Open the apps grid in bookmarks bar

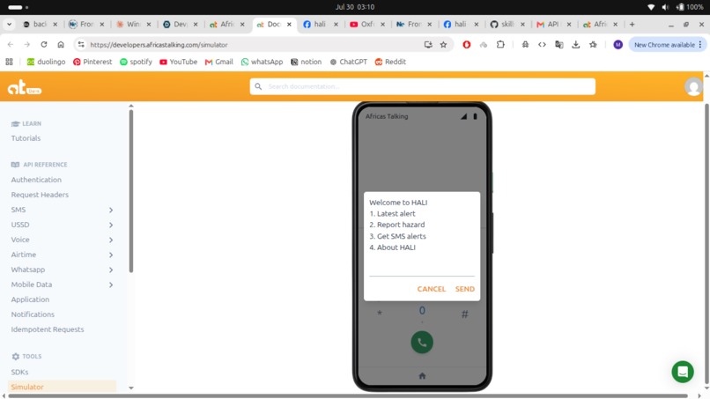[9, 62]
